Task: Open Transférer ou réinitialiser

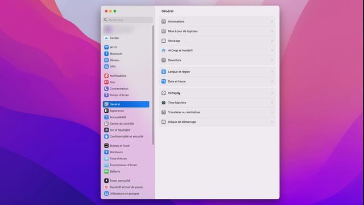Action: tap(217, 112)
